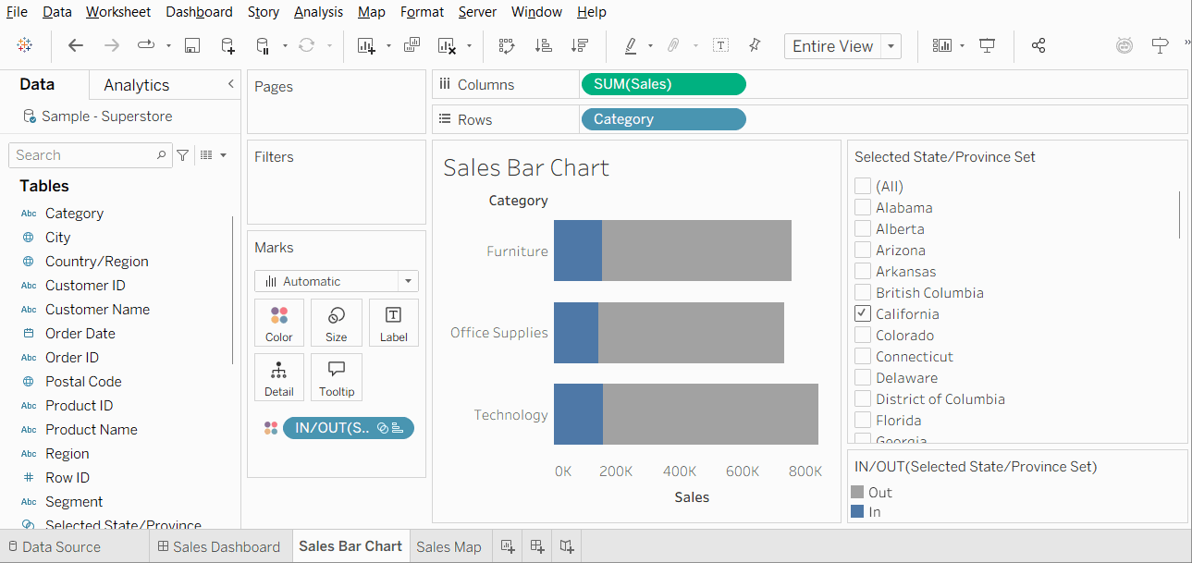The height and width of the screenshot is (563, 1192).
Task: Open the Format menu
Action: click(x=423, y=12)
